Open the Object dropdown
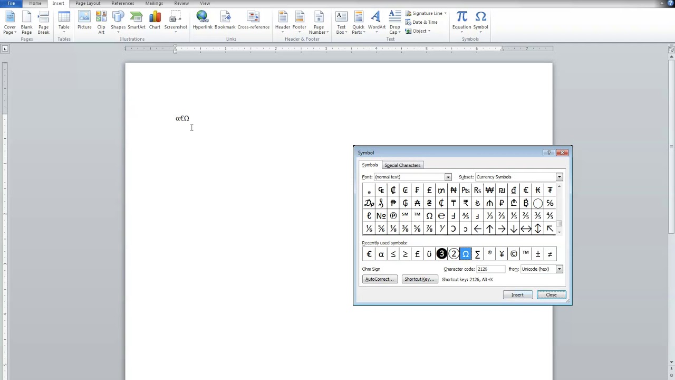This screenshot has height=380, width=675. tap(418, 31)
